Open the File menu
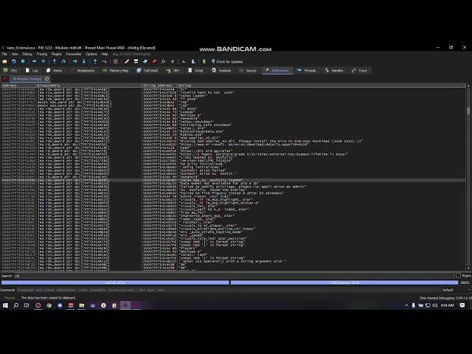472x354 pixels. pyautogui.click(x=4, y=54)
